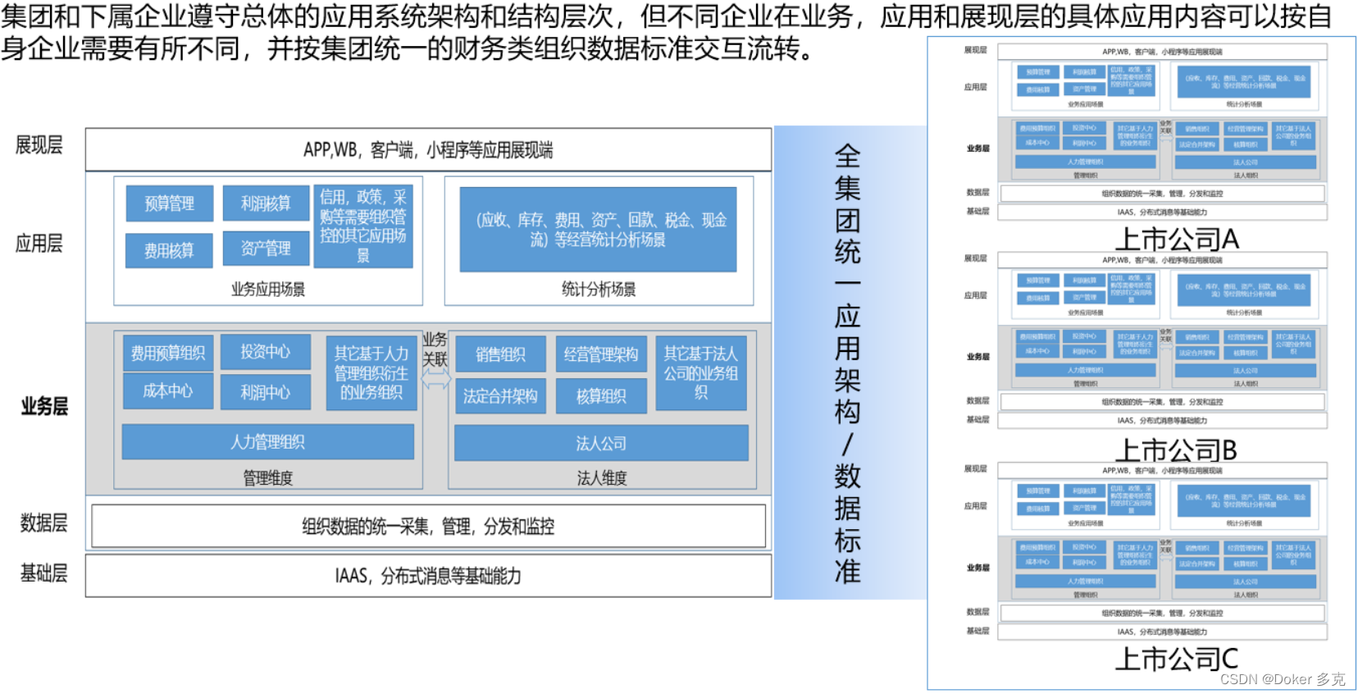The height and width of the screenshot is (694, 1358).
Task: Click the IAAS,分布式消息等基础能力 bar
Action: coord(428,576)
